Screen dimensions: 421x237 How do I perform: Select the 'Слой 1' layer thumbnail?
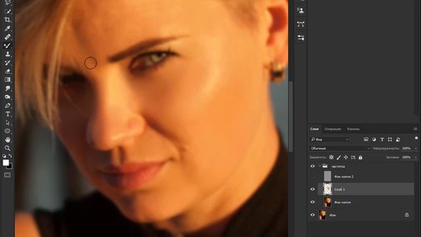[x=328, y=189]
